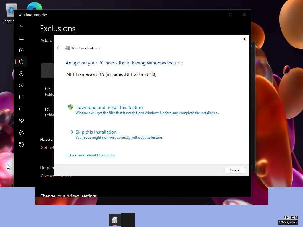Open Virus & threat protection shield icon
Viewport: 303px width, 227px height.
click(21, 62)
